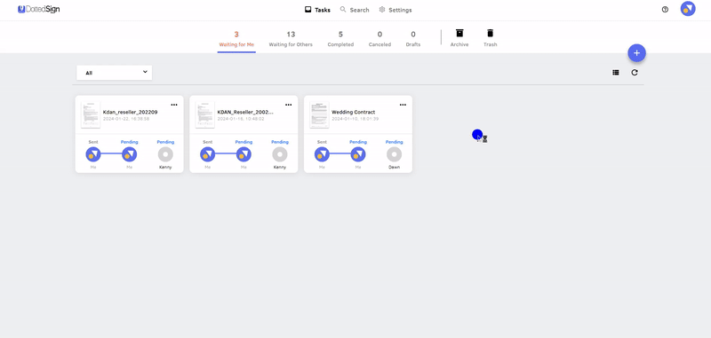View the Canceled tab

[379, 39]
